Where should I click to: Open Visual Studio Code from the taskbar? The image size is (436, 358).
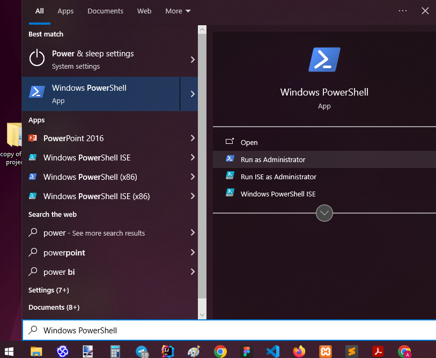click(x=273, y=352)
